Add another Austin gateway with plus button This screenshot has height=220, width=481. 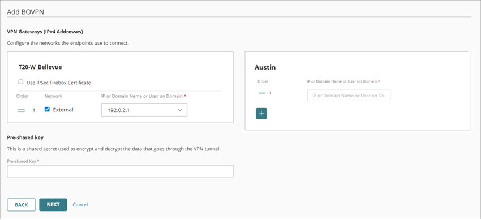[x=261, y=113]
